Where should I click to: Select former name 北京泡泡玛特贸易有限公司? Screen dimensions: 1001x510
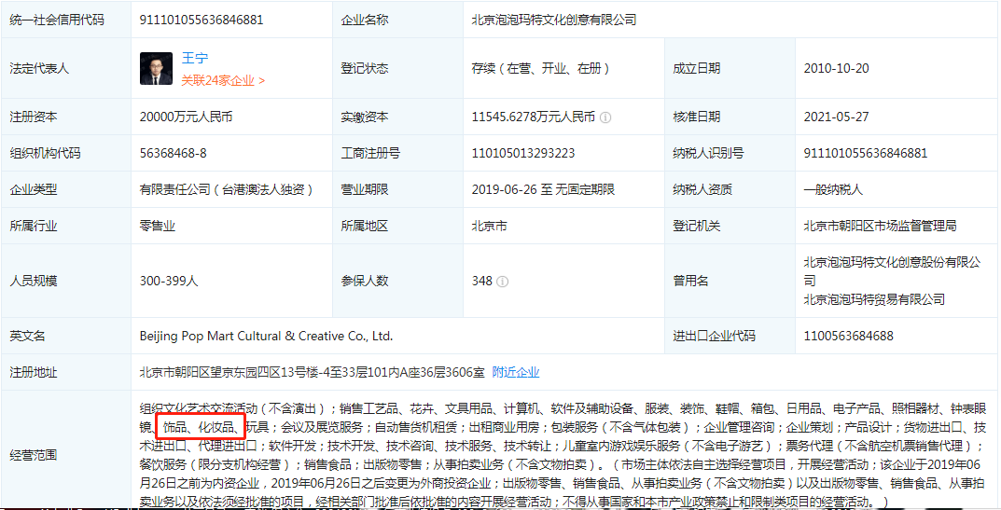point(874,299)
